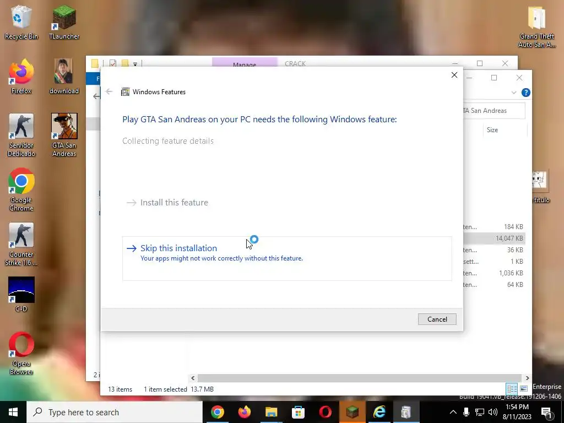
Task: Open TLauncher Minecraft icon in taskbar
Action: tap(352, 412)
